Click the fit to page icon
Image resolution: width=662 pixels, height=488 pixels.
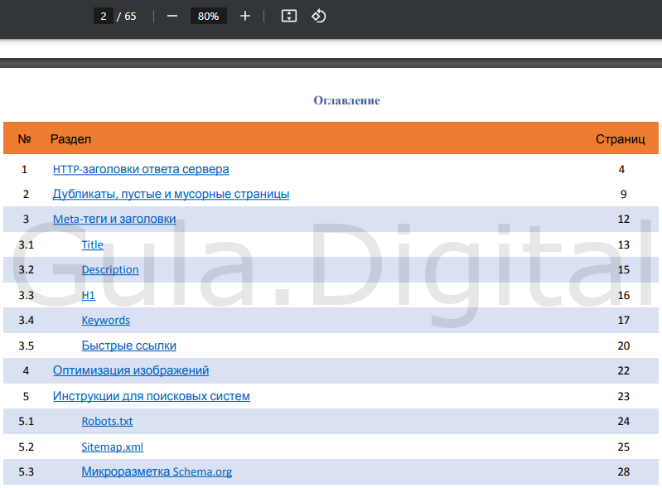coord(289,16)
